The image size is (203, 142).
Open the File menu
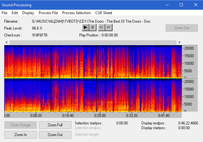click(x=4, y=13)
